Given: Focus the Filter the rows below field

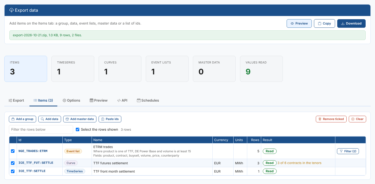Looking at the screenshot, I should pos(41,129).
